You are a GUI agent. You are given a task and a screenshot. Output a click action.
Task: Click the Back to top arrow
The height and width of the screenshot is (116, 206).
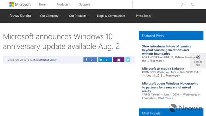pos(198,57)
